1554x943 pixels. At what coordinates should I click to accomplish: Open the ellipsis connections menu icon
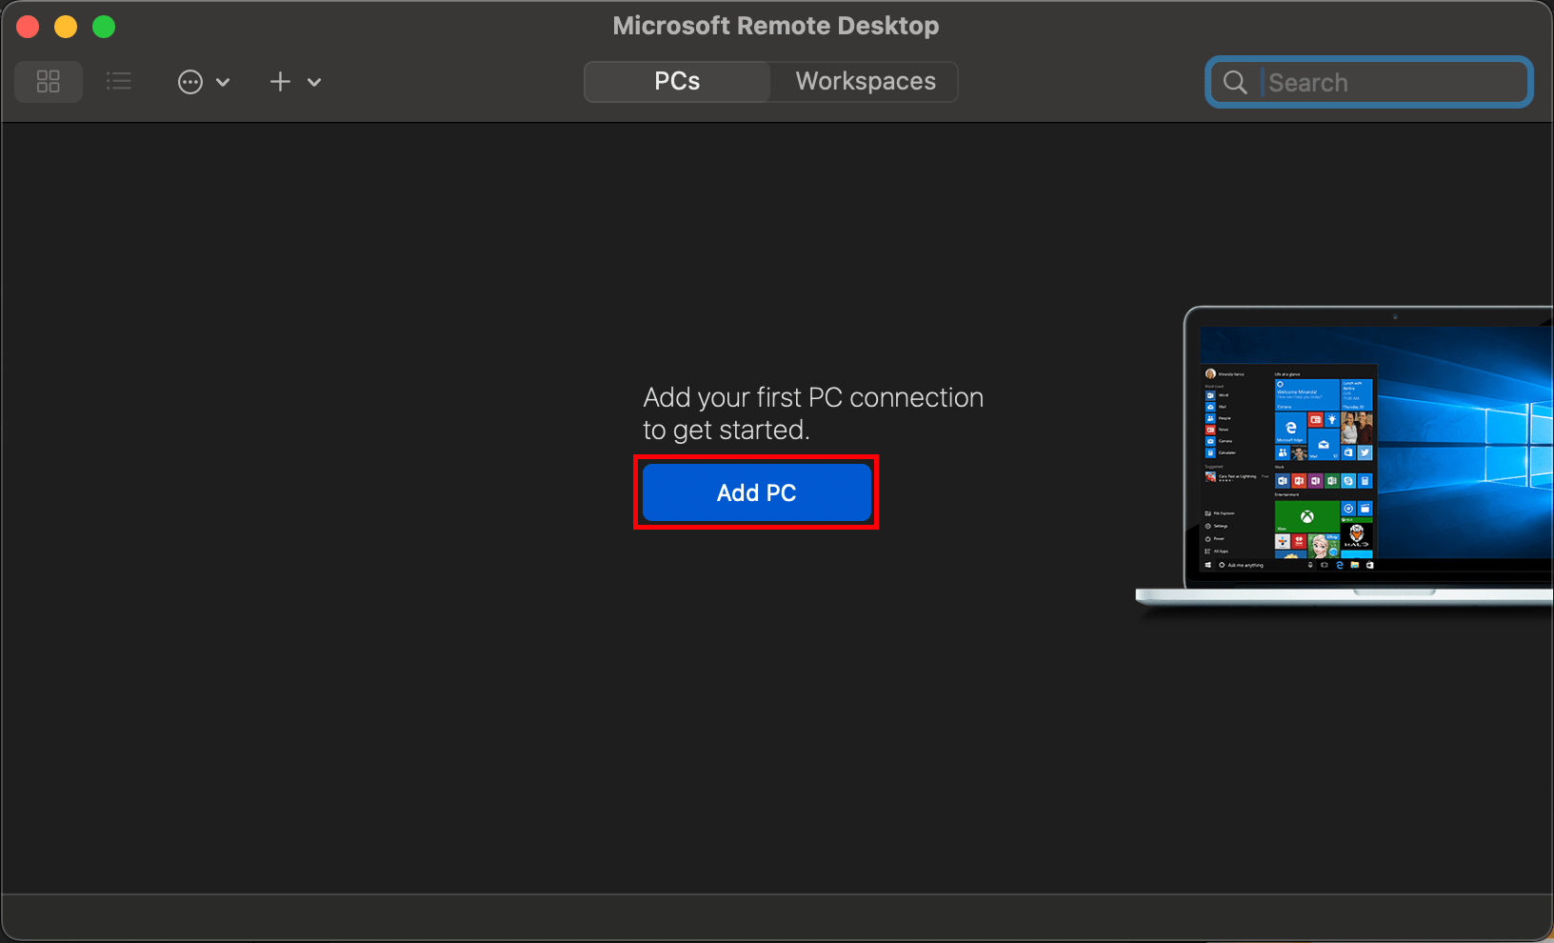[190, 82]
